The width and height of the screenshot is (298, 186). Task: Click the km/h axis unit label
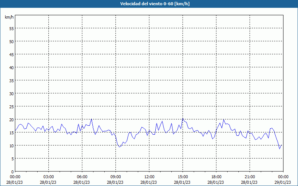[9, 17]
